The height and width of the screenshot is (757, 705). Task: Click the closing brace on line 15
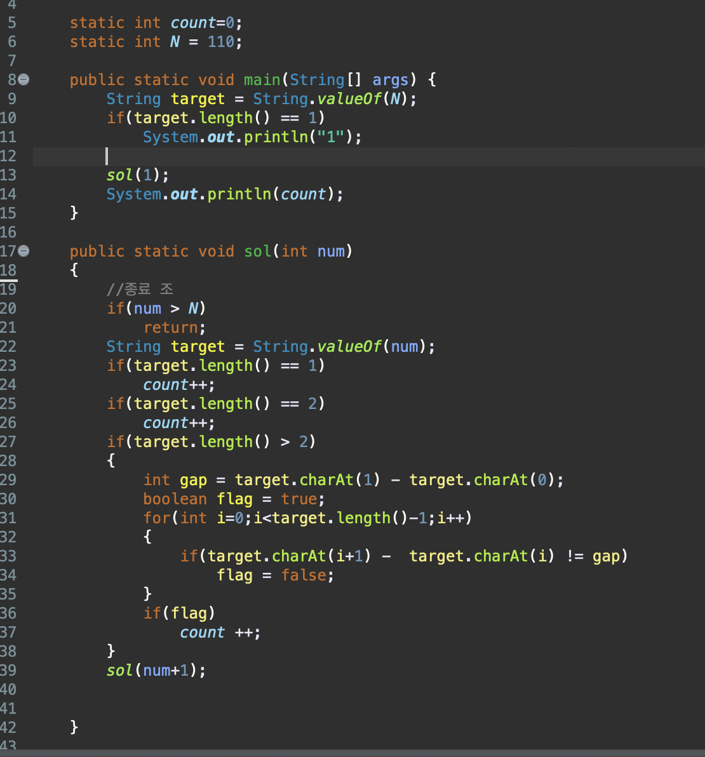point(74,212)
